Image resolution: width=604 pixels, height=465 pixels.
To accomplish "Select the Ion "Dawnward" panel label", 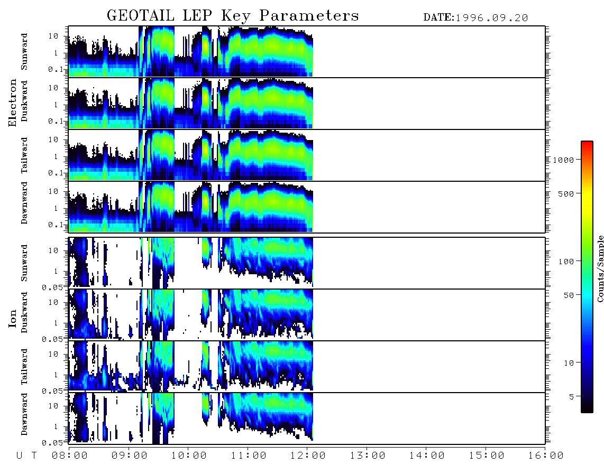I will 24,415.
